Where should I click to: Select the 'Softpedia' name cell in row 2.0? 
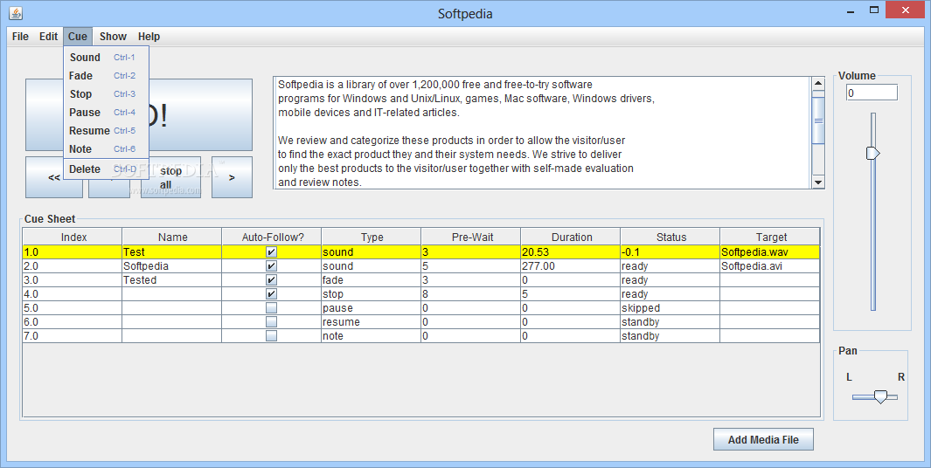pyautogui.click(x=172, y=266)
